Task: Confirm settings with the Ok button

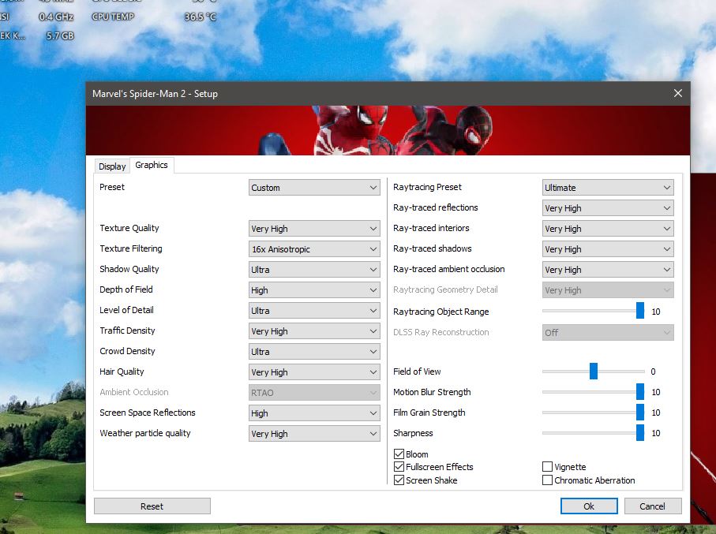Action: 589,506
